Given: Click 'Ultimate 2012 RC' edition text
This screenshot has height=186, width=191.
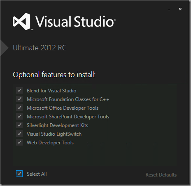Looking at the screenshot, I should click(40, 48).
